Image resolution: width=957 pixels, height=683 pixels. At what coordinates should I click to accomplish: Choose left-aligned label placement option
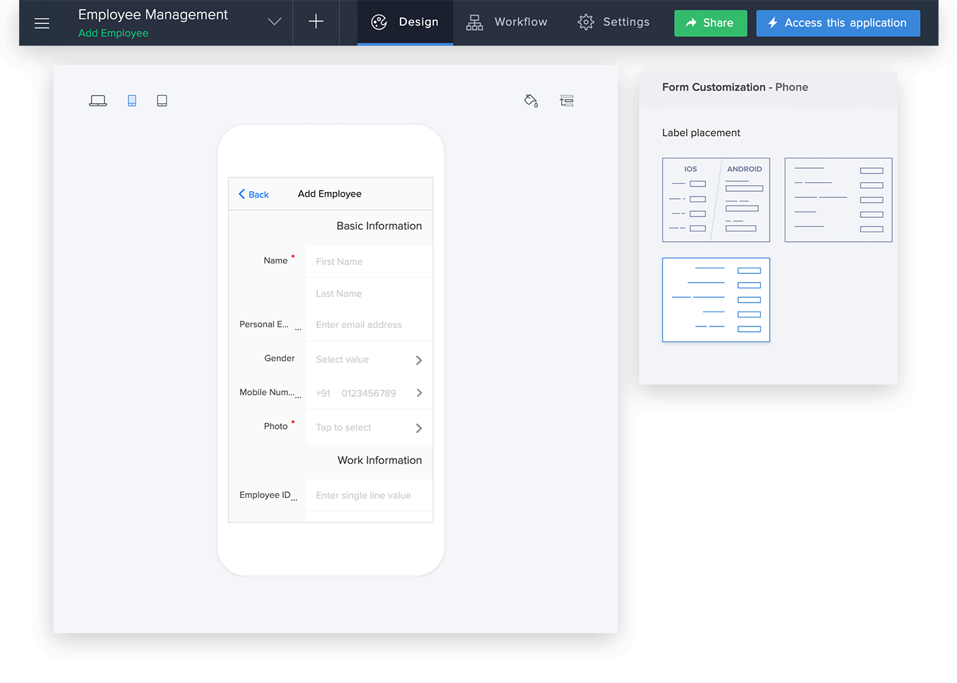click(x=838, y=200)
